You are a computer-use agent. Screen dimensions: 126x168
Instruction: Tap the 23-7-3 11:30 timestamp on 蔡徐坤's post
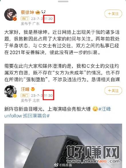pos(42,19)
